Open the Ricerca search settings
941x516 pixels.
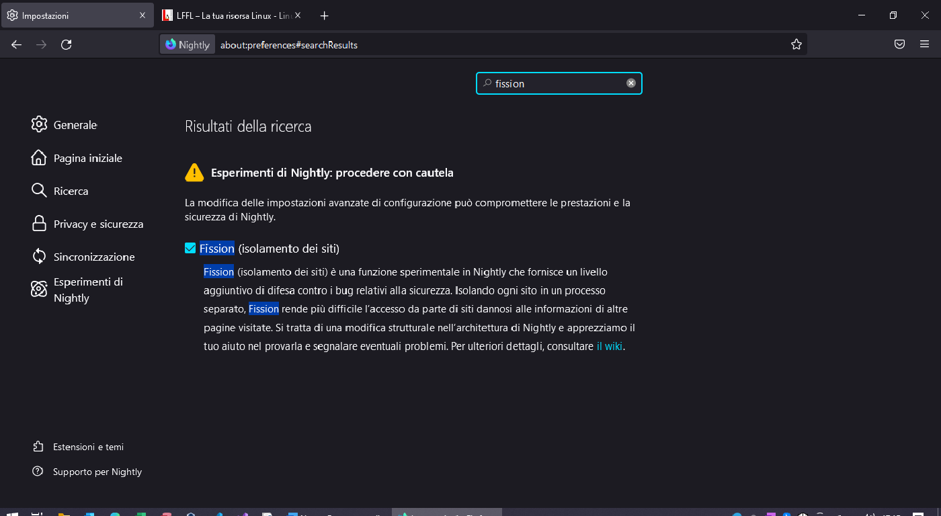(x=71, y=191)
